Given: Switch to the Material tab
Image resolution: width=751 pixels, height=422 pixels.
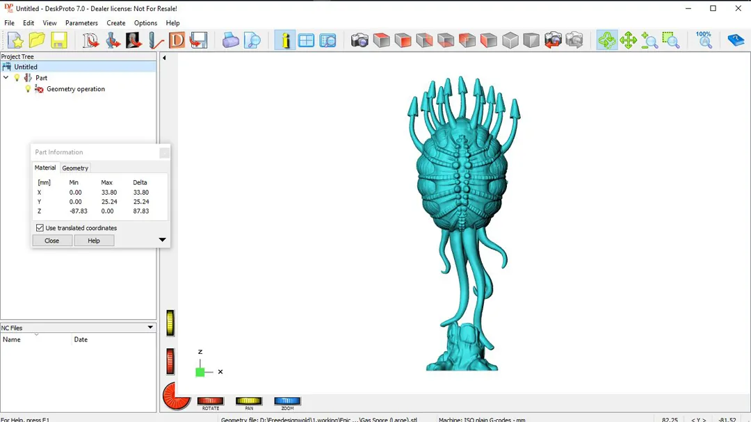Looking at the screenshot, I should (45, 168).
